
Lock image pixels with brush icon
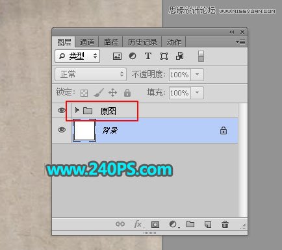pos(99,93)
